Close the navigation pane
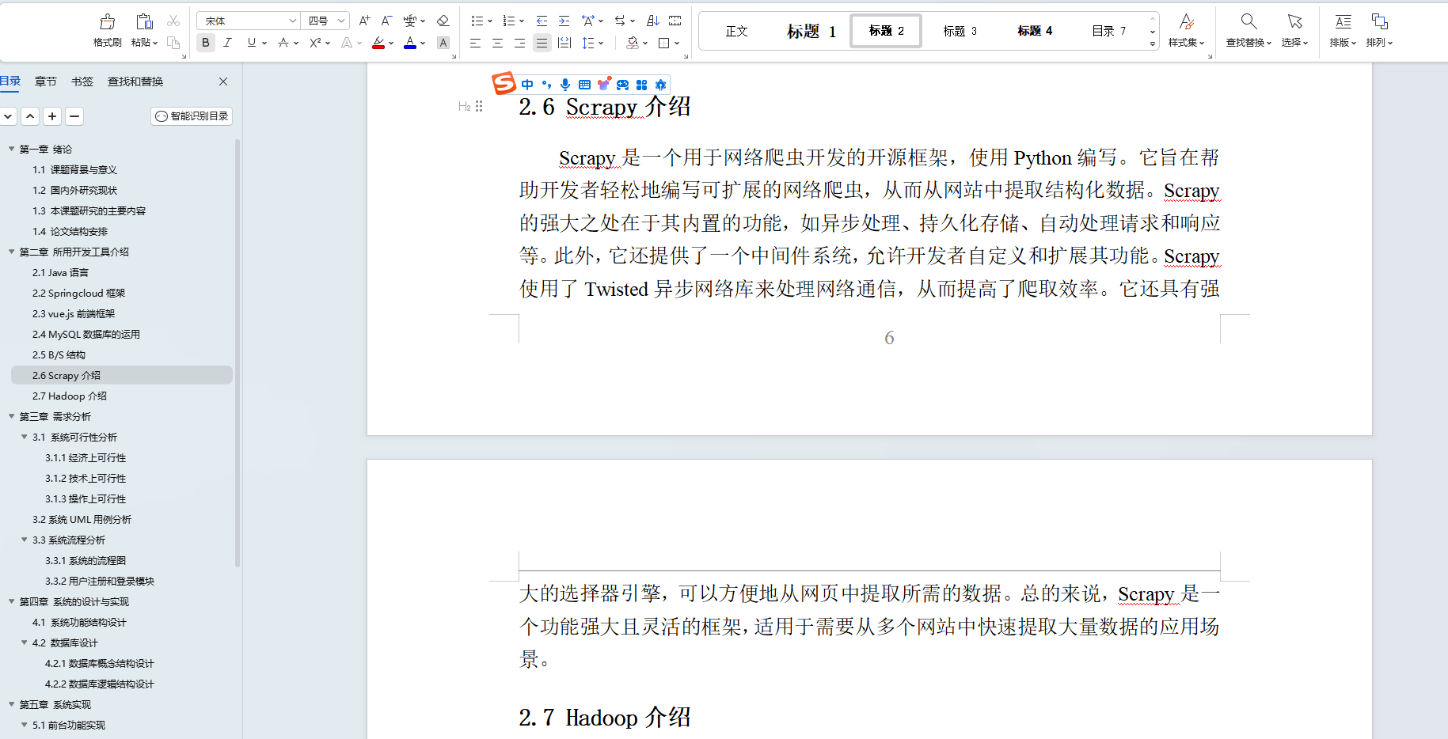This screenshot has width=1448, height=739. tap(223, 81)
